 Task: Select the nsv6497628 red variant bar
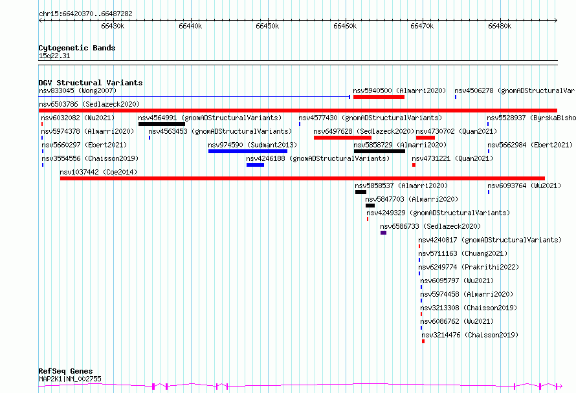[342, 138]
